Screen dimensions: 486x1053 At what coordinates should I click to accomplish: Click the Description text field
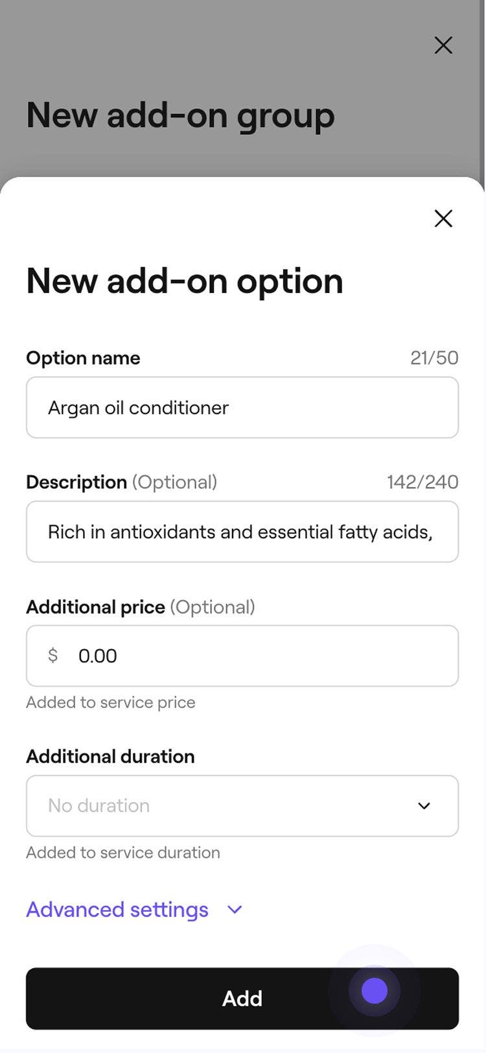[x=242, y=532]
